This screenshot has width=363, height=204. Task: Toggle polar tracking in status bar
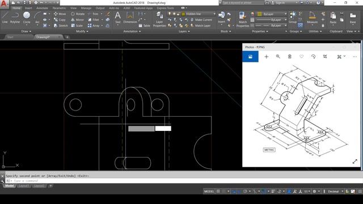coord(245,192)
